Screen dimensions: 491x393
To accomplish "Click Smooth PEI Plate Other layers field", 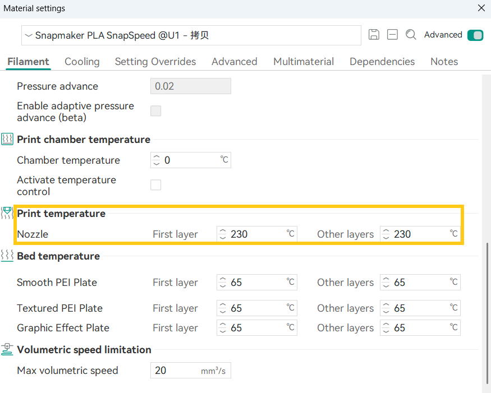I will click(420, 282).
